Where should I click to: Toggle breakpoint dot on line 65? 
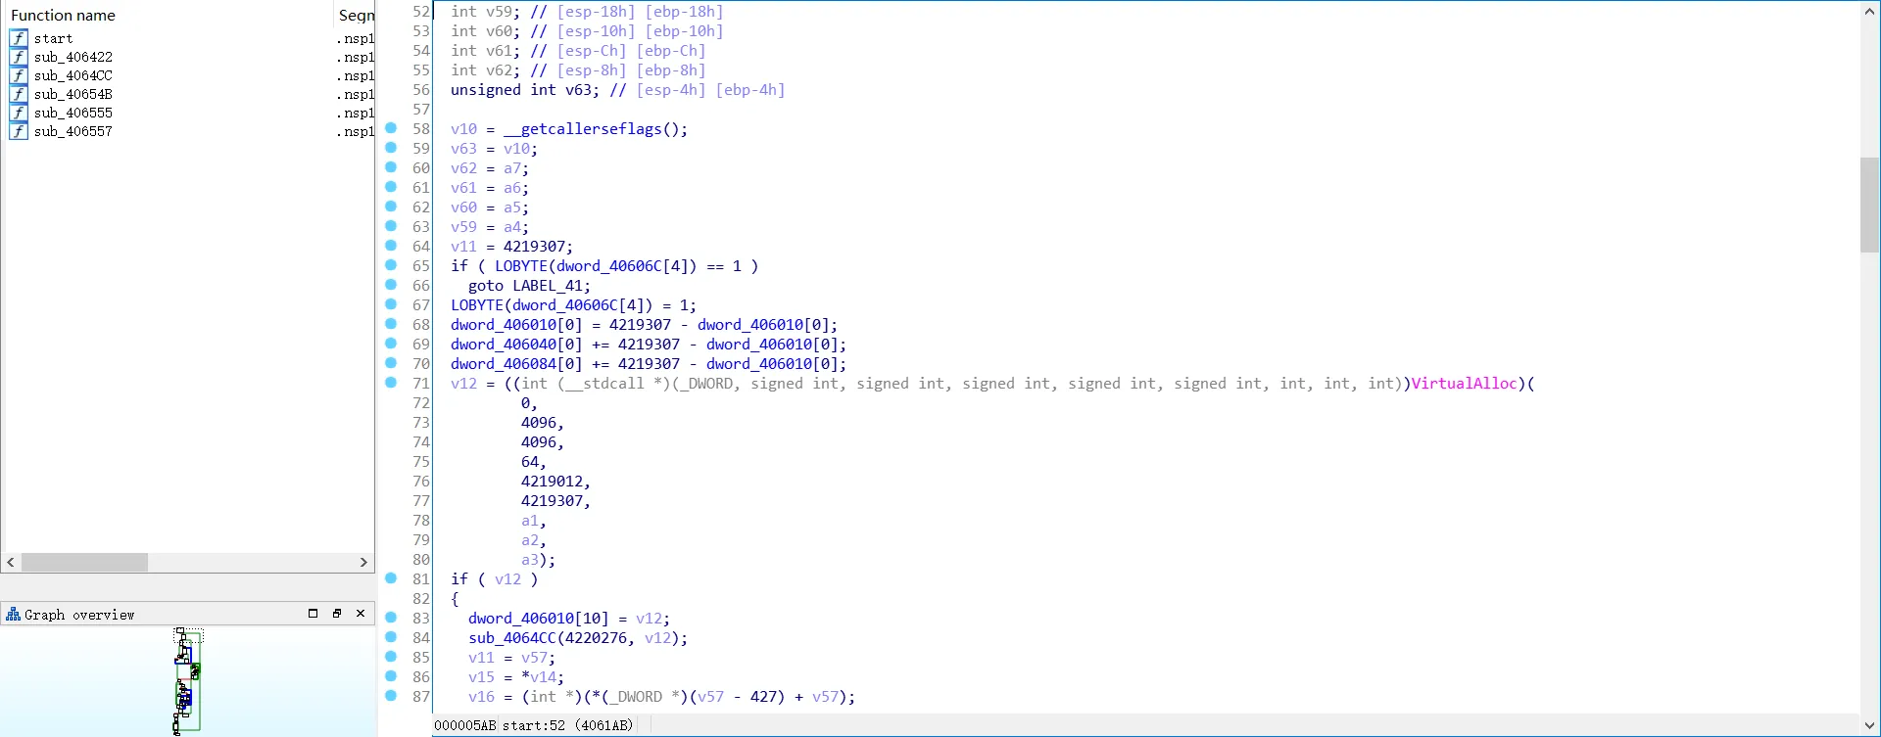391,265
